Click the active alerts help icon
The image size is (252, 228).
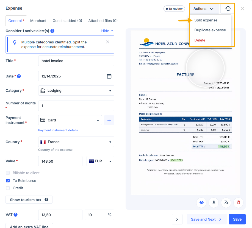click(x=52, y=31)
